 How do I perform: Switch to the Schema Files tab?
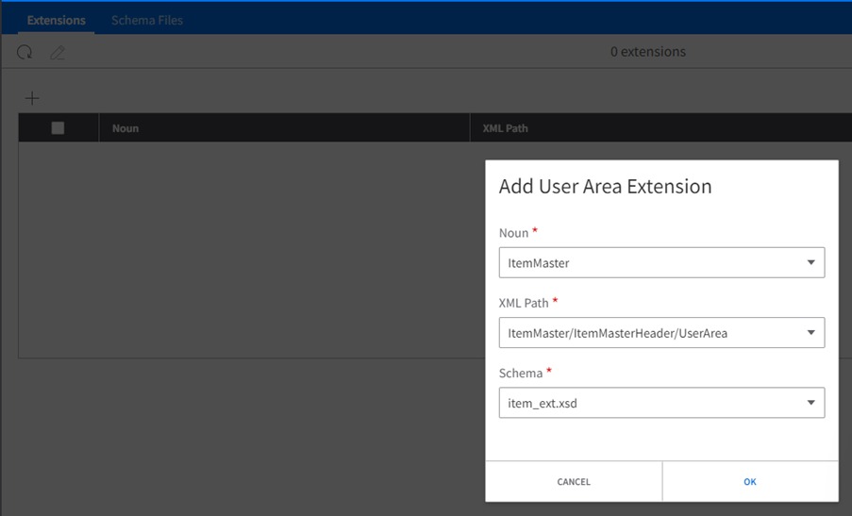(147, 20)
